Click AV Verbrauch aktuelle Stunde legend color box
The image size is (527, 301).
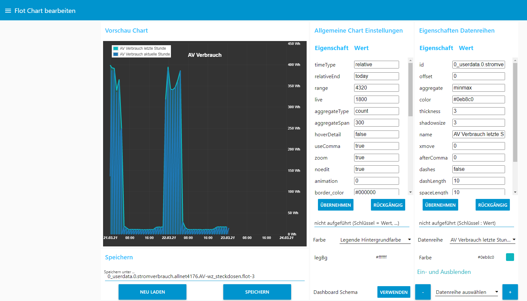[116, 54]
